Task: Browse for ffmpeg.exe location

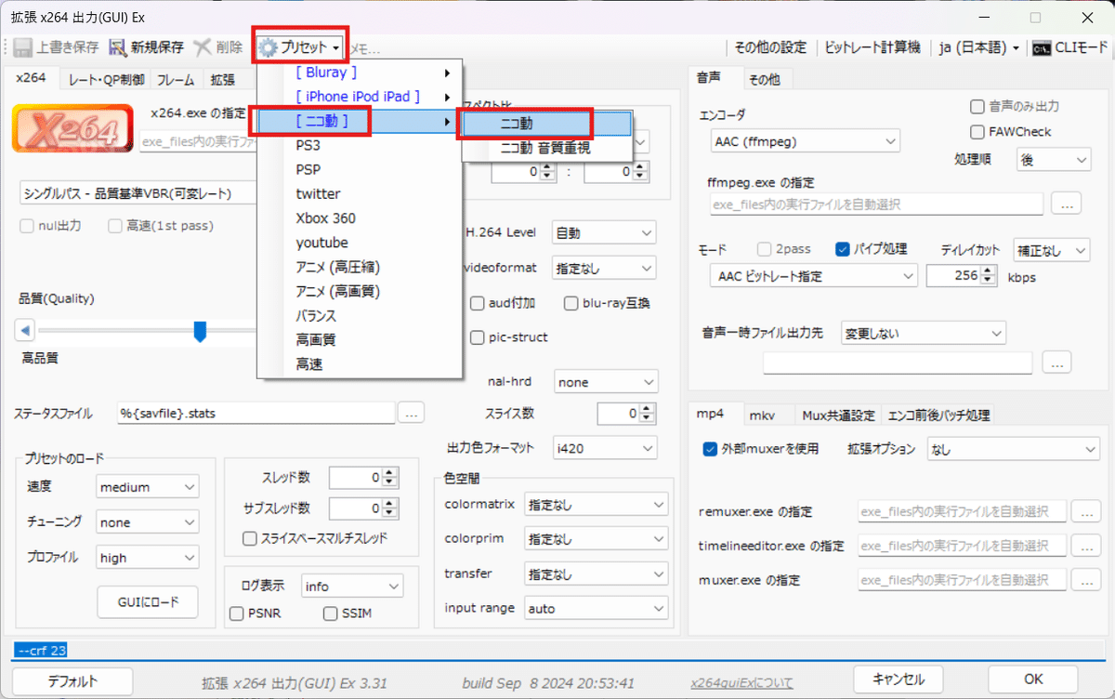Action: (x=1066, y=203)
